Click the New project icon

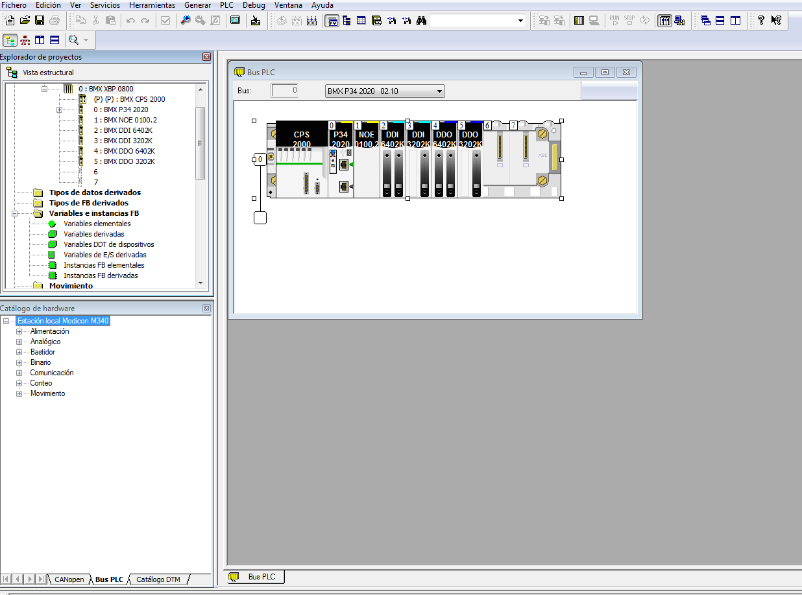(10, 20)
